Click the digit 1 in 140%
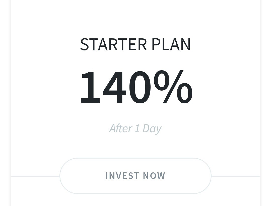The image size is (271, 206). [x=90, y=87]
